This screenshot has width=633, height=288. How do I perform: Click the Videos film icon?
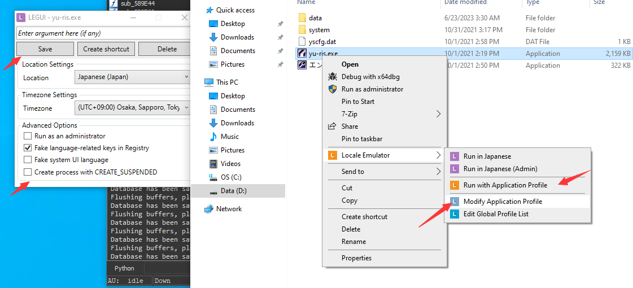pyautogui.click(x=213, y=164)
